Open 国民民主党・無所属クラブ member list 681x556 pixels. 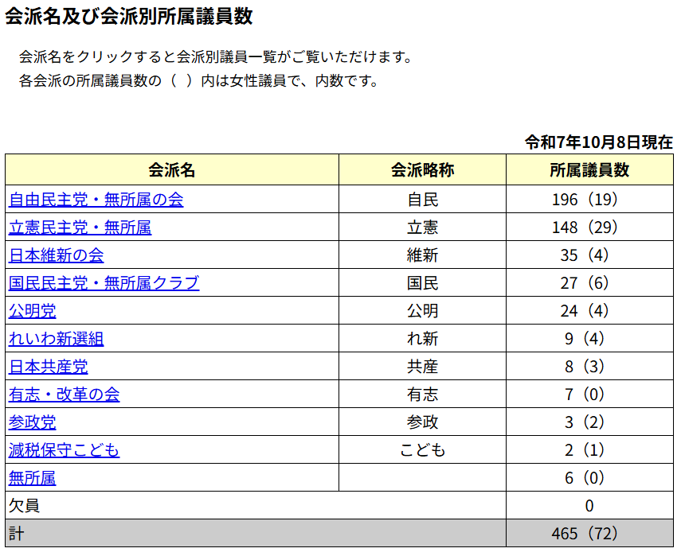(x=104, y=282)
